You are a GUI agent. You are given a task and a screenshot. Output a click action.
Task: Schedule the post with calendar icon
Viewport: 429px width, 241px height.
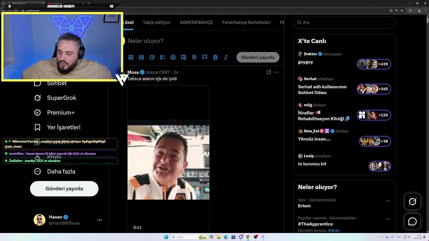tap(184, 57)
